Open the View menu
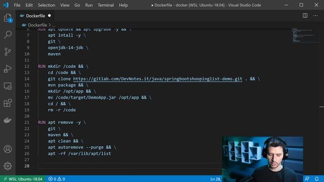Viewport: 324px width, 182px height. click(x=65, y=5)
